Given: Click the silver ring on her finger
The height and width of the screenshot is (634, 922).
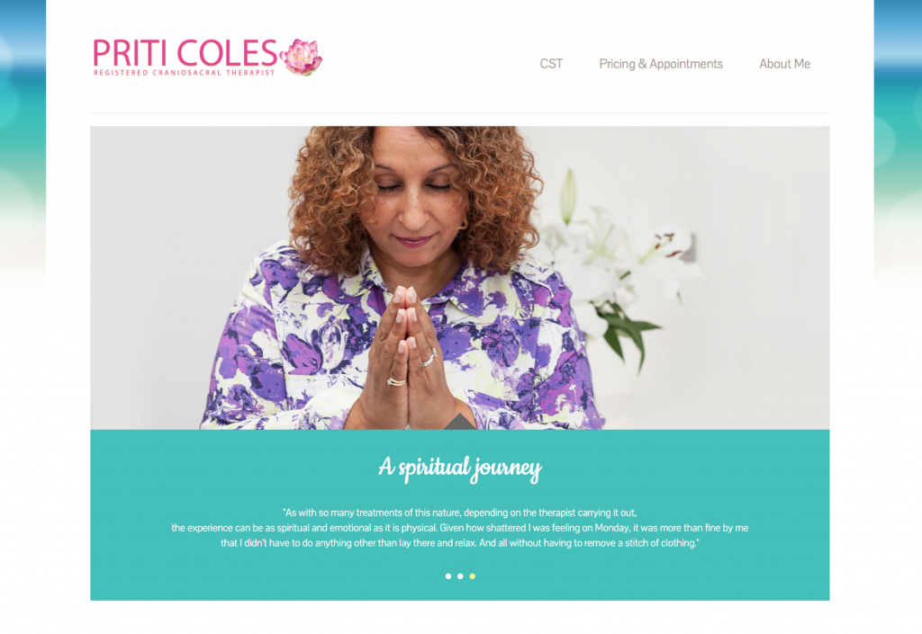Looking at the screenshot, I should pos(429,358).
